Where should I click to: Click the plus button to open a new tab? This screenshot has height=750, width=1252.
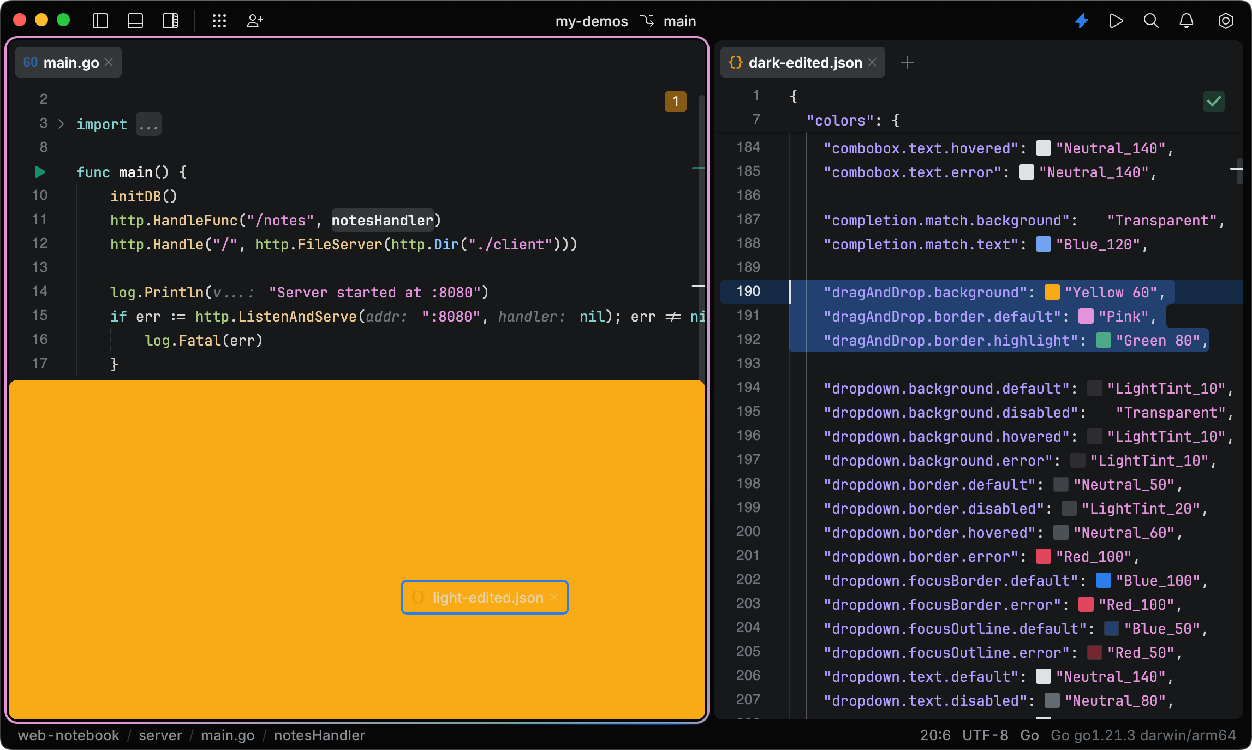point(907,62)
